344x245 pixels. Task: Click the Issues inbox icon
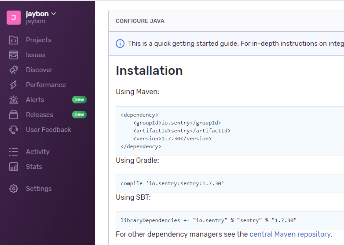pyautogui.click(x=14, y=55)
